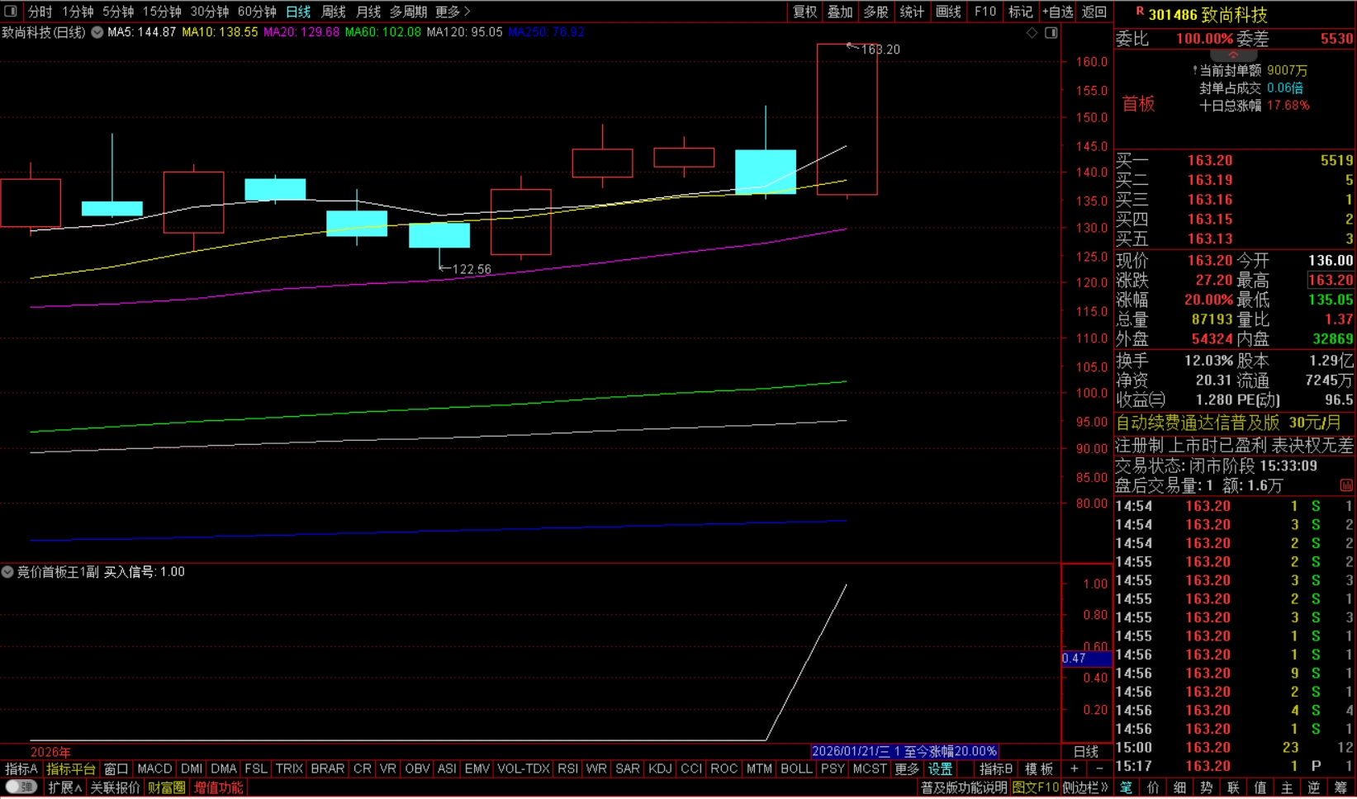This screenshot has height=799, width=1357.
Task: Switch to 1分钟 chart period
Action: [78, 12]
